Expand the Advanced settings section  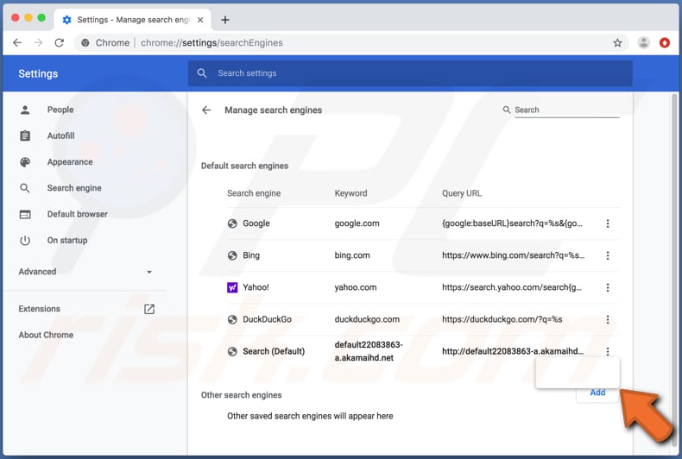[85, 272]
